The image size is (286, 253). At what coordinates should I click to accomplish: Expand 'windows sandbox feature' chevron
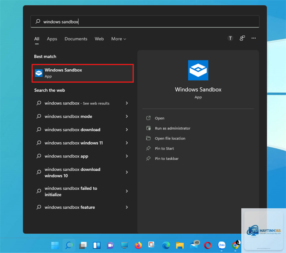(x=127, y=207)
